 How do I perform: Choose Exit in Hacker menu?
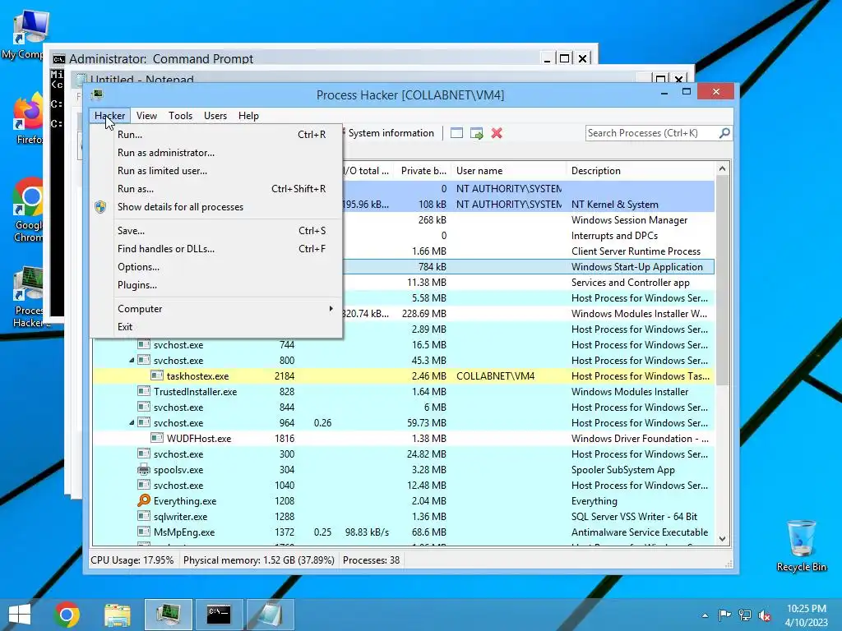point(216,327)
